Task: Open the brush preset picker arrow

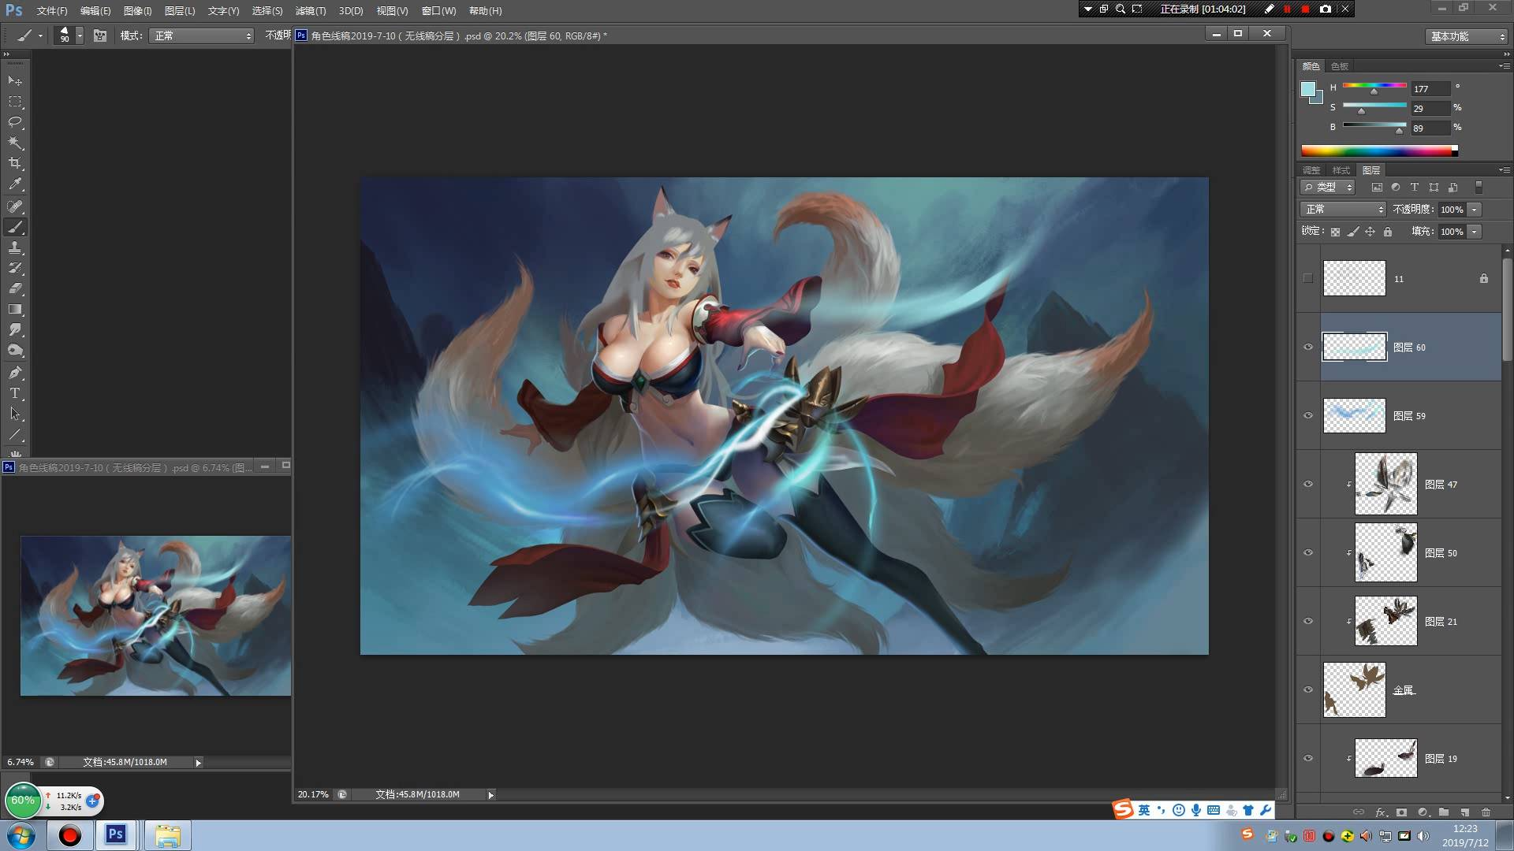Action: click(x=80, y=35)
